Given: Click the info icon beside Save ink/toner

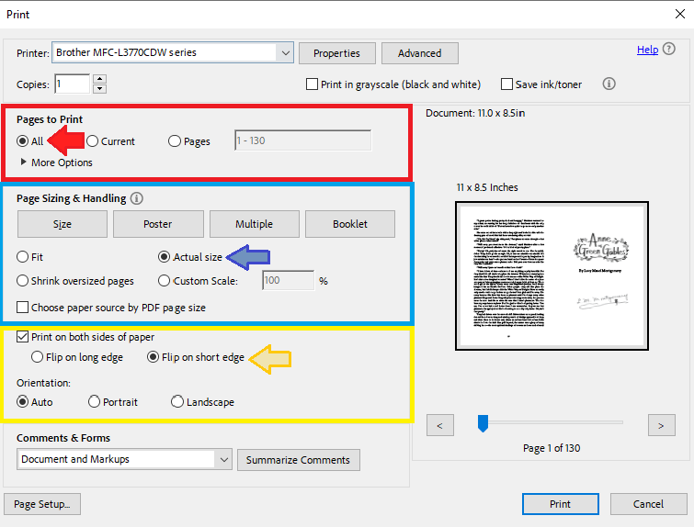Looking at the screenshot, I should point(609,84).
